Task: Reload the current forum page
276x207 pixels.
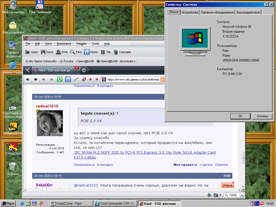Action: 60,79
